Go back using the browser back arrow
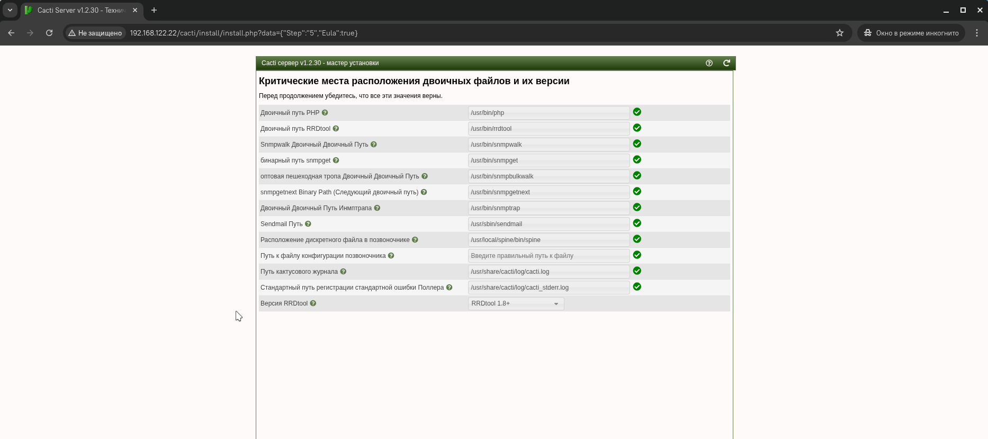 [x=11, y=33]
